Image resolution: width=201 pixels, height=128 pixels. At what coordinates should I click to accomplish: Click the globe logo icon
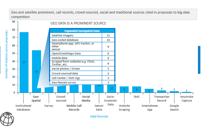[x=7, y=119]
